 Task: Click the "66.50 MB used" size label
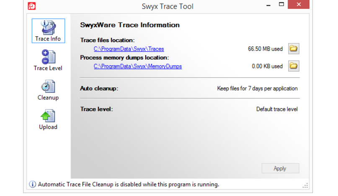click(265, 49)
